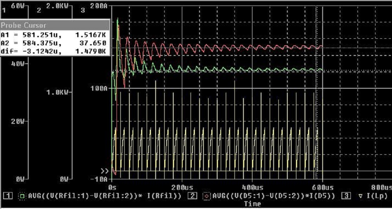Select the boxed Y-axis 3 legend icon
392x209 pixels.
coord(346,195)
